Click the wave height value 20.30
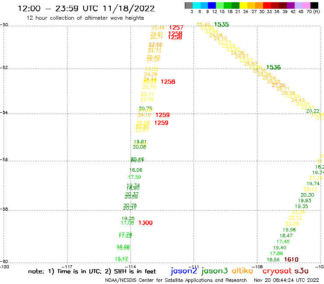Screen dimensions: 324x284 (307, 195)
